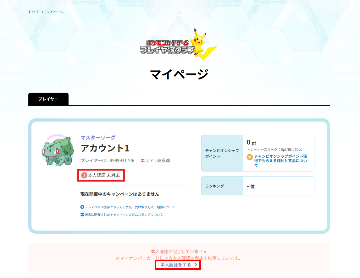
Task: Click the 本人認証 未対応 status text
Action: coord(104,176)
